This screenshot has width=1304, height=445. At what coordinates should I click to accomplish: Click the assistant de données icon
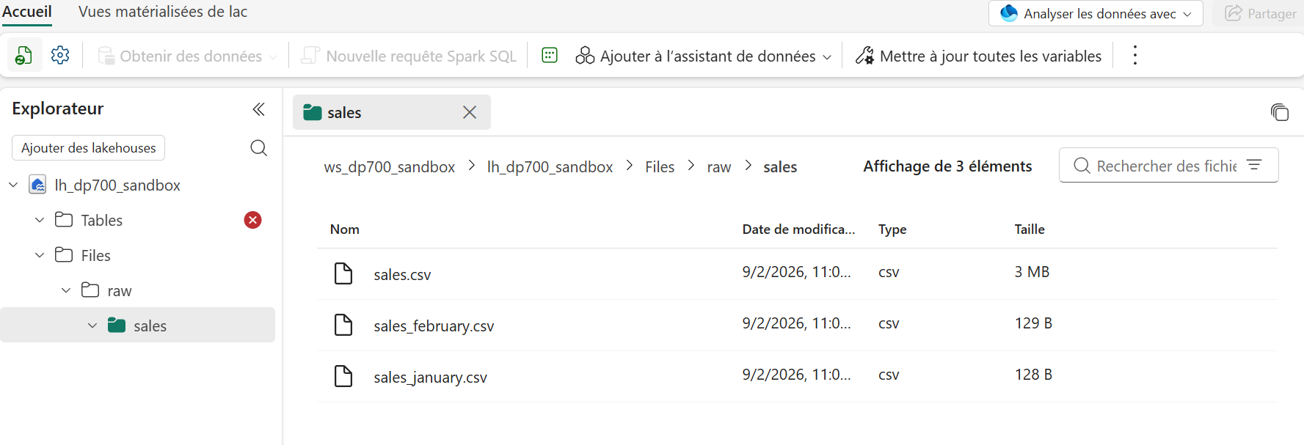click(x=585, y=56)
